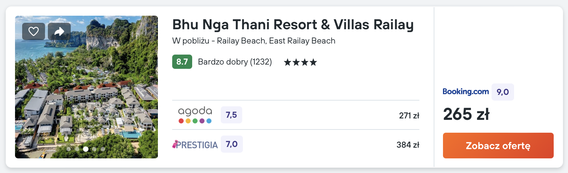Click the agoda logo
The width and height of the screenshot is (568, 173).
pyautogui.click(x=195, y=115)
